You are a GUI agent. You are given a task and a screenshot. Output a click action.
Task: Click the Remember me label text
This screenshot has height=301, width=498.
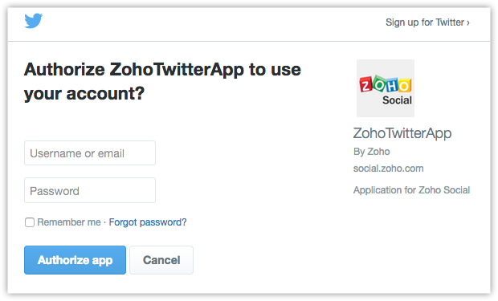69,222
